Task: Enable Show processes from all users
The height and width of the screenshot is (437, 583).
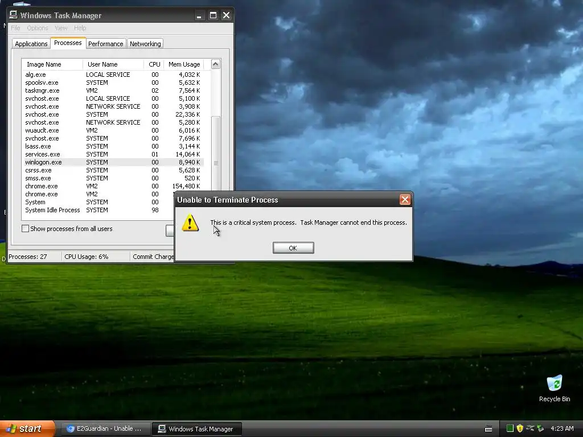Action: pos(25,229)
